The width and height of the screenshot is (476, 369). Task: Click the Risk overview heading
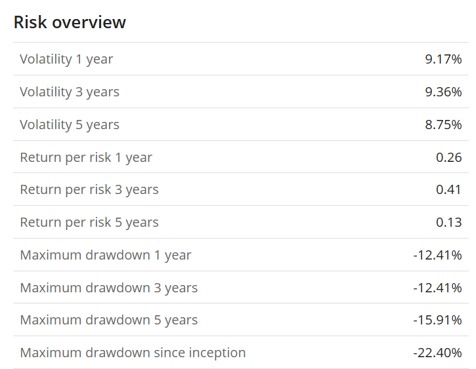tap(70, 22)
